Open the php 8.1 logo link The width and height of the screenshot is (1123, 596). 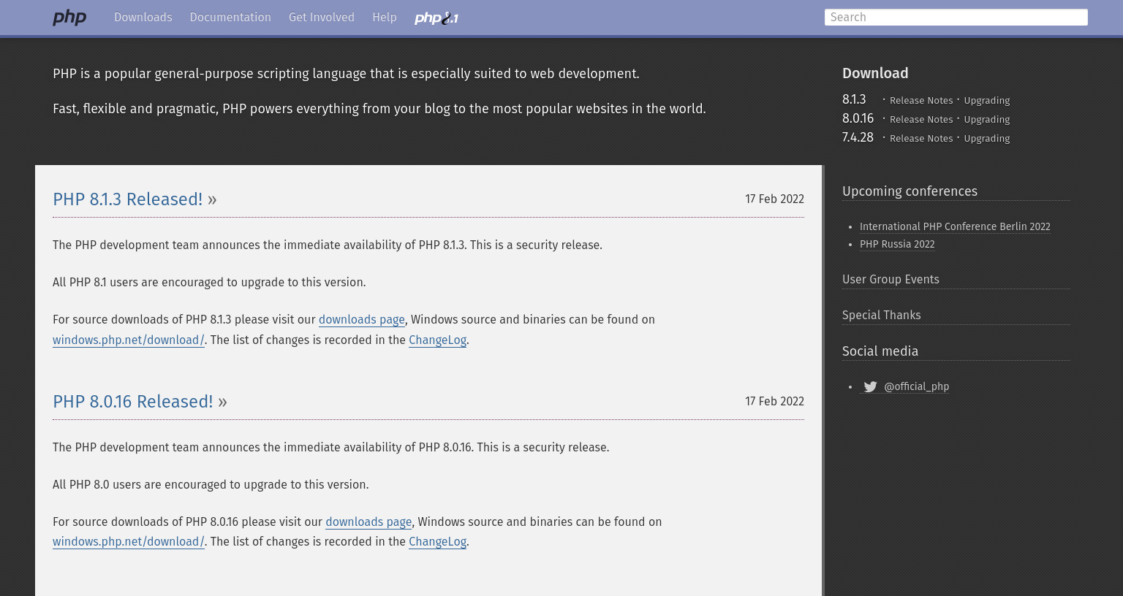[436, 18]
